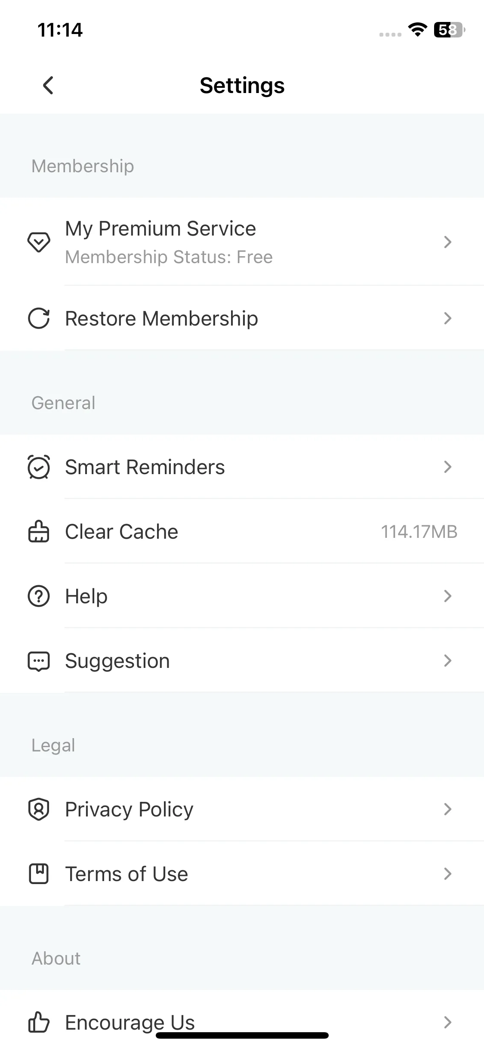484x1049 pixels.
Task: Tap the Suggestion chat bubble icon
Action: [x=39, y=661]
